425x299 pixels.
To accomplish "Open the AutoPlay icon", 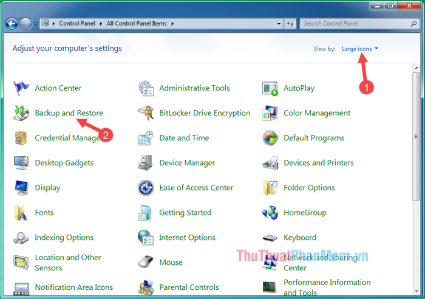I will (x=270, y=89).
